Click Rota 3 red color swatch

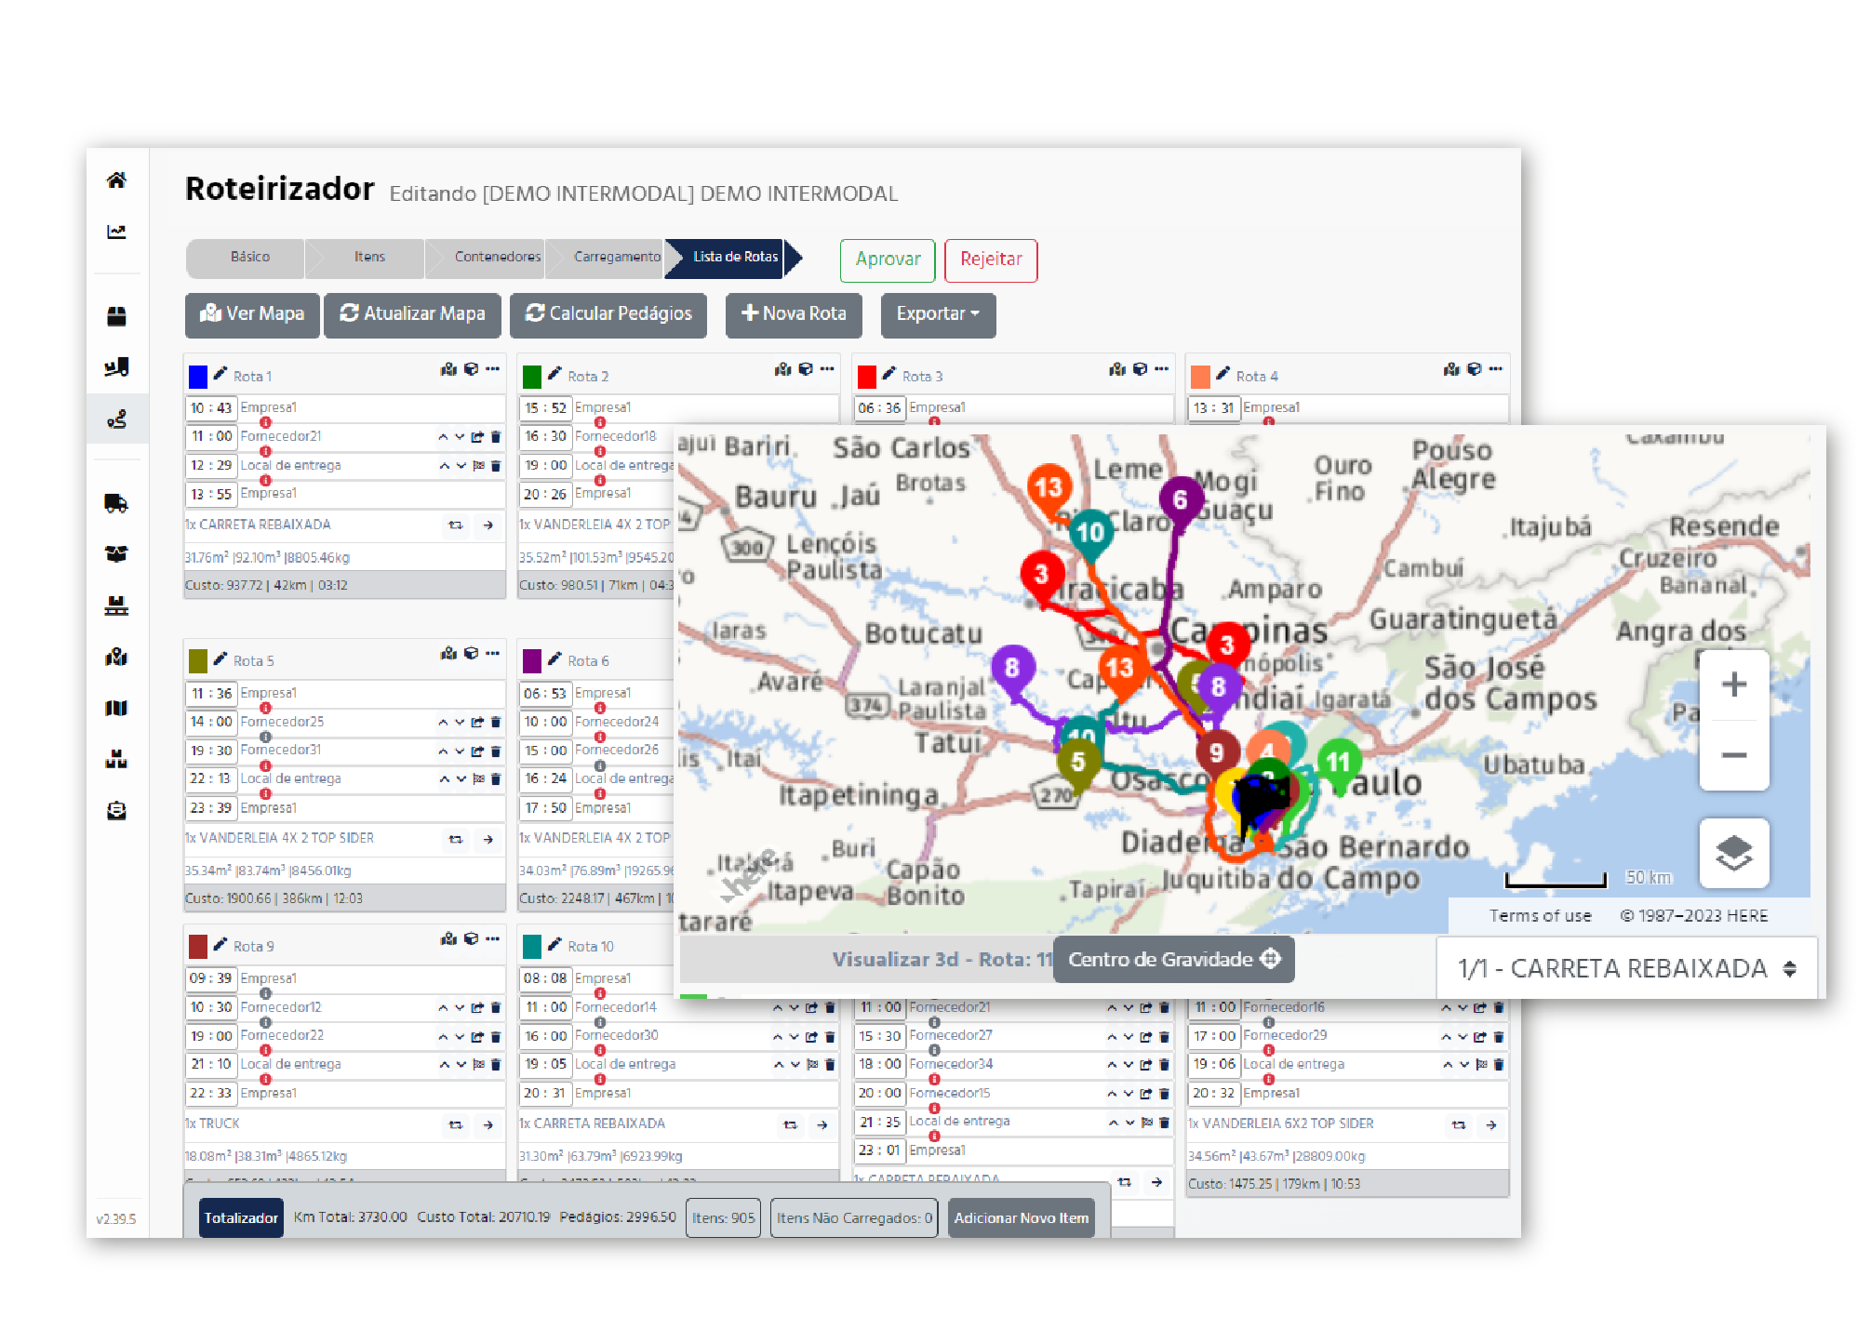click(867, 377)
